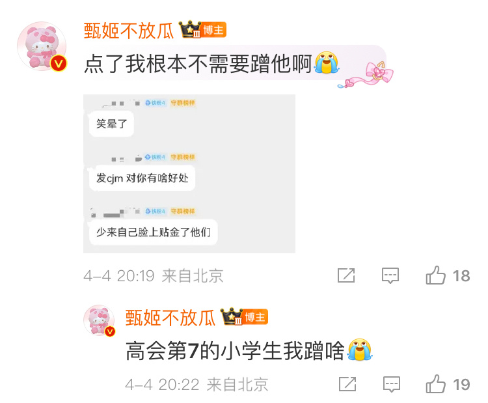The image size is (488, 403).
Task: Click the crown membership badge on reply
Action: point(232,316)
